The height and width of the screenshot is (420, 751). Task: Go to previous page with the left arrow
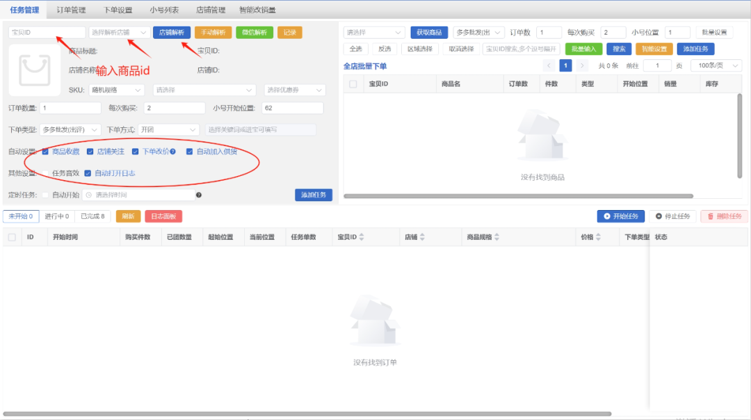(549, 65)
